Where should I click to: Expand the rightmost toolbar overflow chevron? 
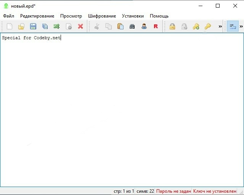tap(241, 26)
